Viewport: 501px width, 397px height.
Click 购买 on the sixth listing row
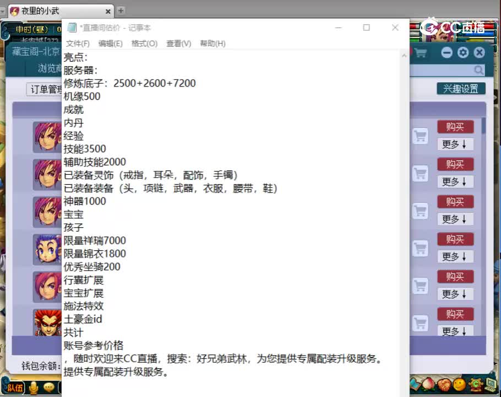click(455, 314)
